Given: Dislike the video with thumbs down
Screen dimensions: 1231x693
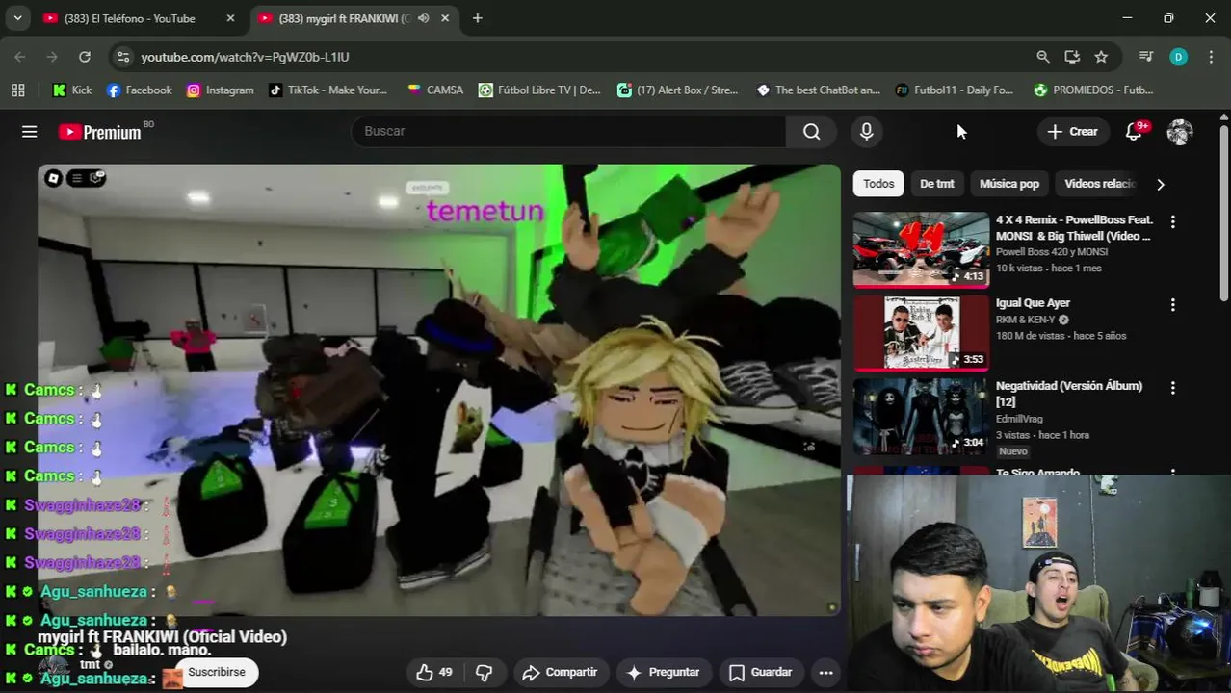Looking at the screenshot, I should pyautogui.click(x=485, y=672).
